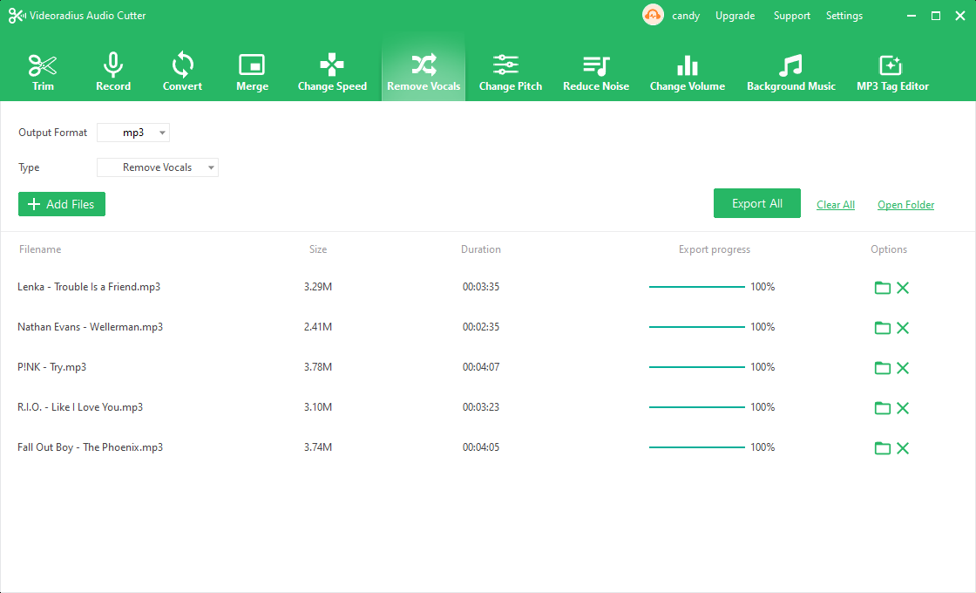976x593 pixels.
Task: Open the Reduce Noise tool
Action: pyautogui.click(x=596, y=72)
